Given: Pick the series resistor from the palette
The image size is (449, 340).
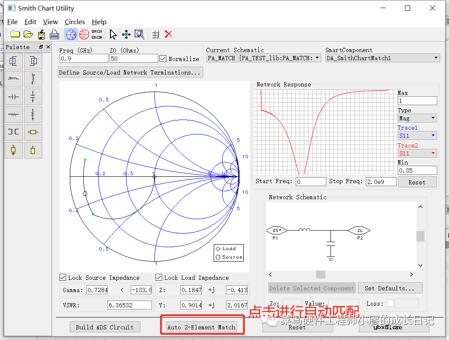Looking at the screenshot, I should click(14, 114).
